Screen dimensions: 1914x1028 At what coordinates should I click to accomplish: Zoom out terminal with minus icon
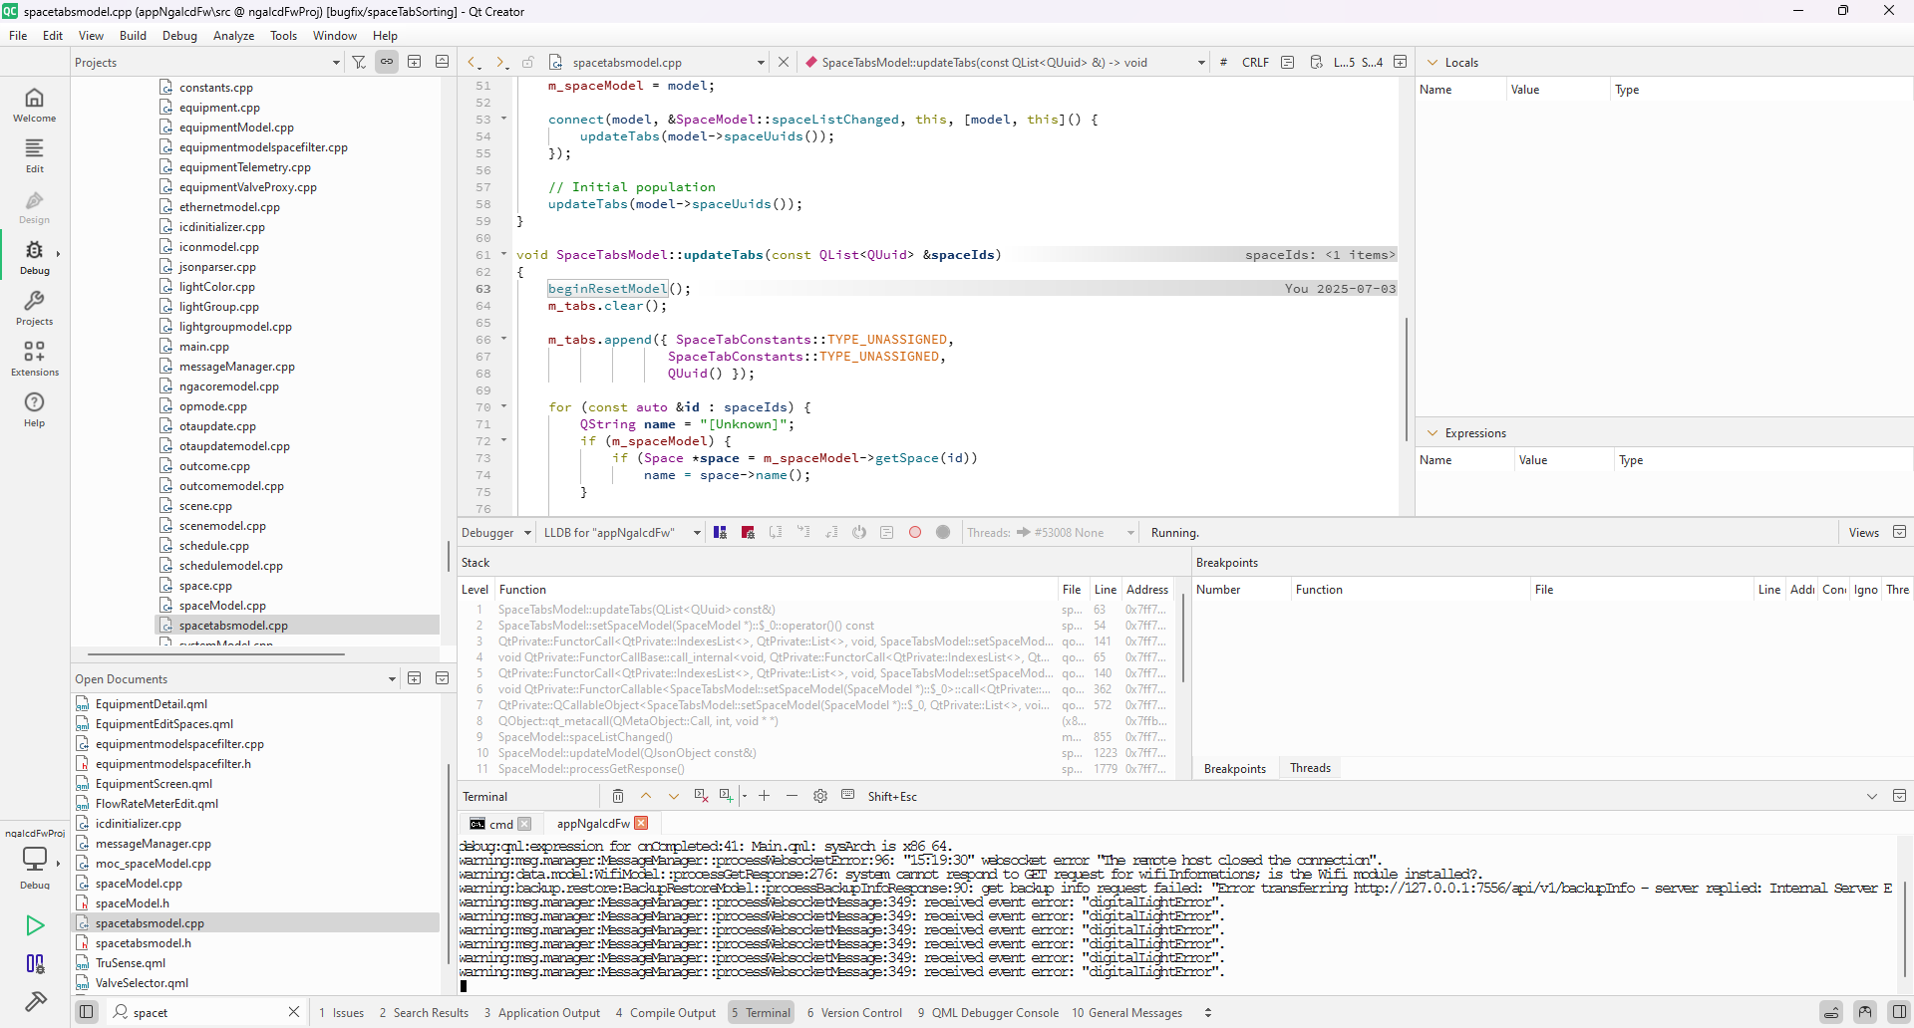coord(793,796)
